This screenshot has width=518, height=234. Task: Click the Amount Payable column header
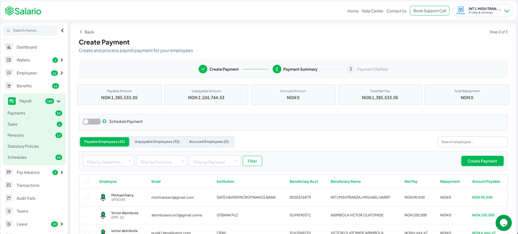(x=486, y=182)
